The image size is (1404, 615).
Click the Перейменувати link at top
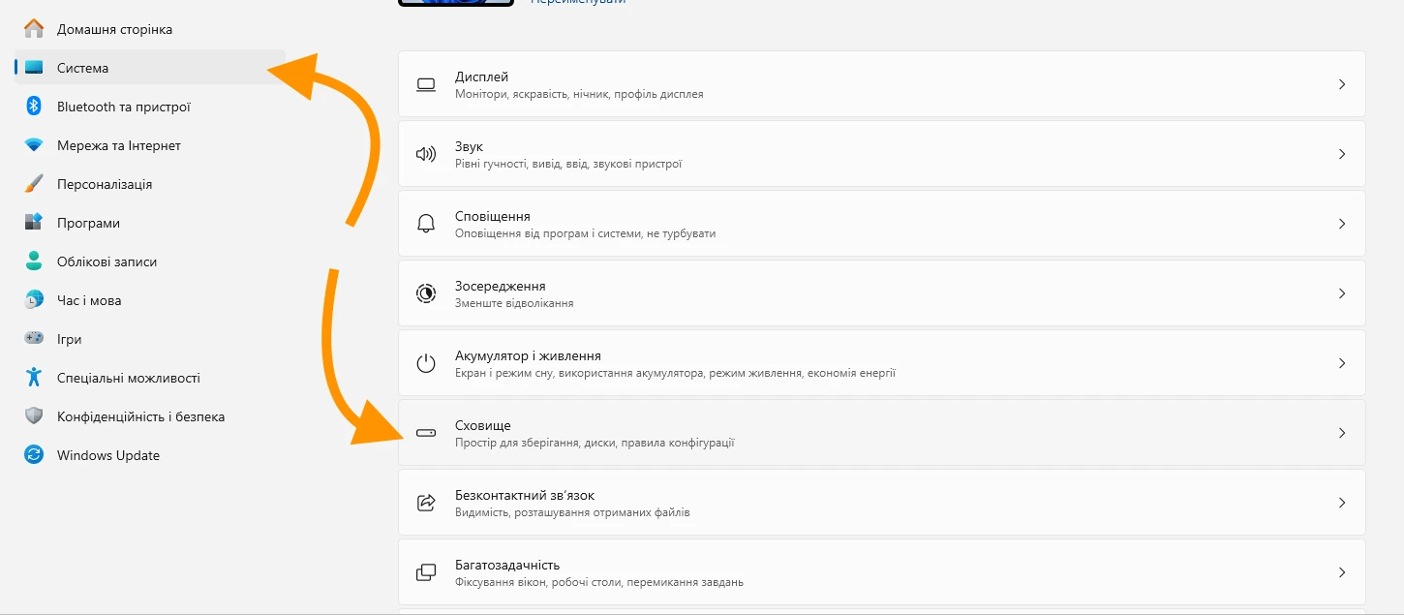578,2
